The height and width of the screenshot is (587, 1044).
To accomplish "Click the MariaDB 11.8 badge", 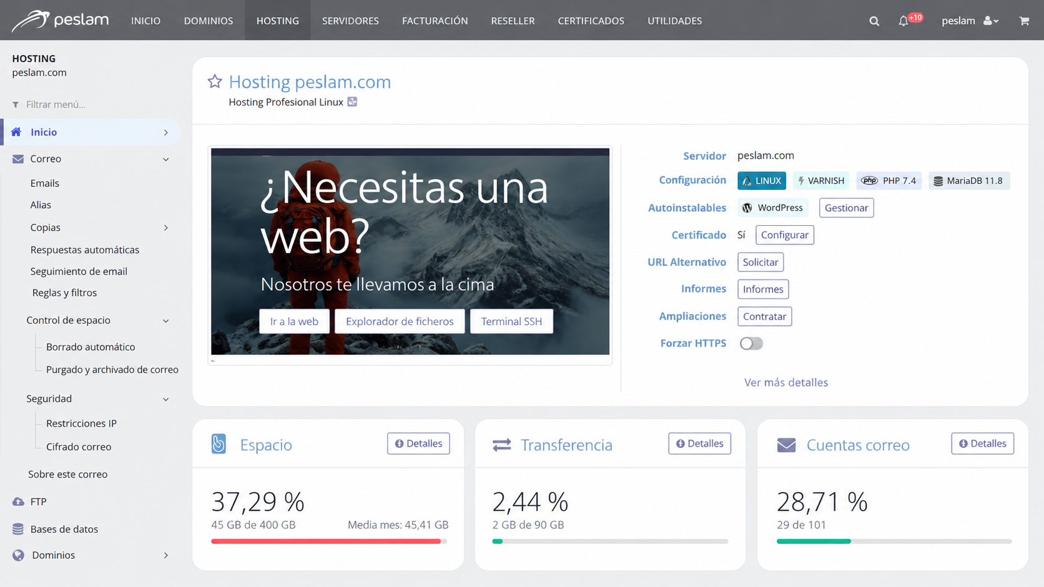I will pyautogui.click(x=969, y=181).
